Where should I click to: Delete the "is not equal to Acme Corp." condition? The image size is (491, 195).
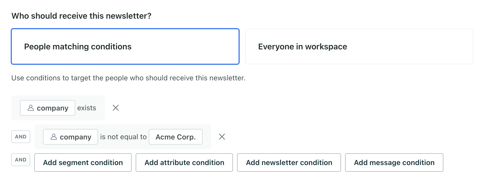click(222, 137)
